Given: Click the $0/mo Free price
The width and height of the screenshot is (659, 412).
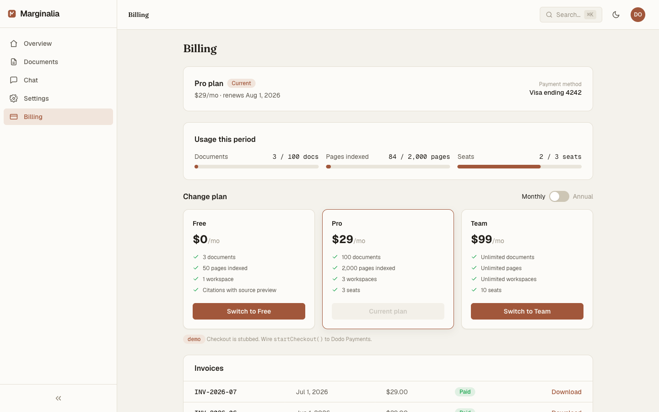Looking at the screenshot, I should coord(206,239).
